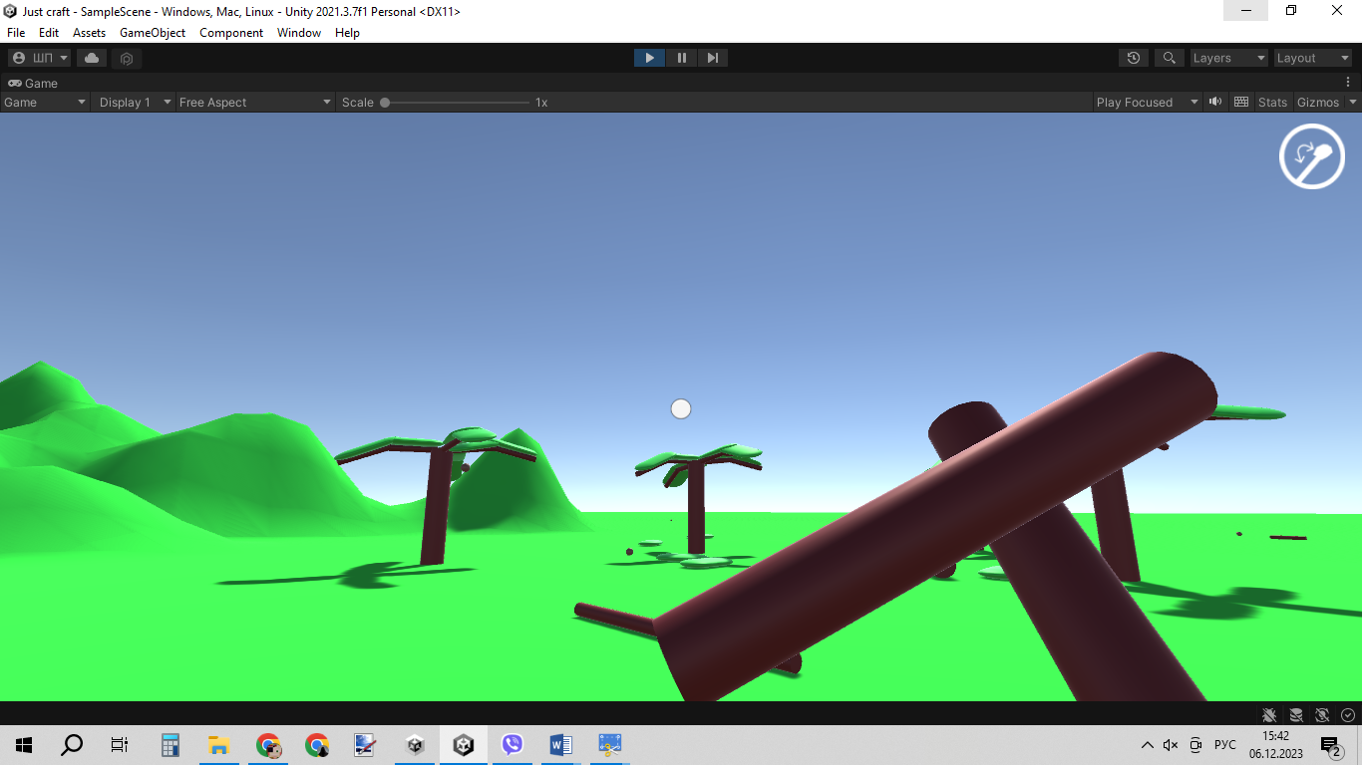Open Windows Task View
The width and height of the screenshot is (1362, 765).
120,745
